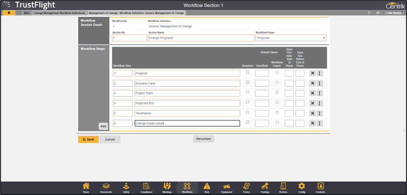The image size is (407, 195).
Task: Click the MoC breadcrumb item
Action: [x=27, y=13]
